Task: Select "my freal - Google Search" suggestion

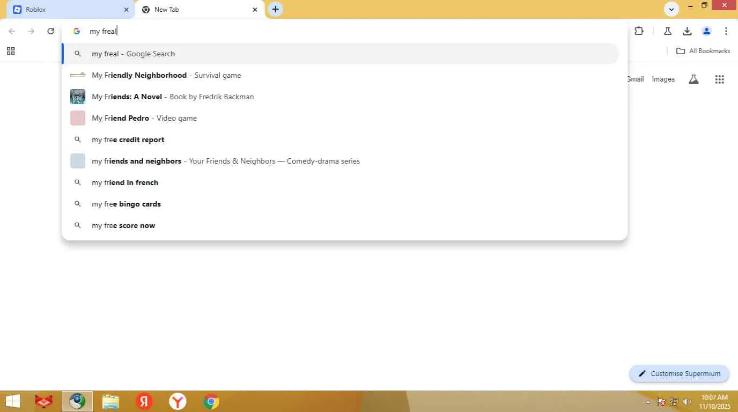Action: (340, 54)
